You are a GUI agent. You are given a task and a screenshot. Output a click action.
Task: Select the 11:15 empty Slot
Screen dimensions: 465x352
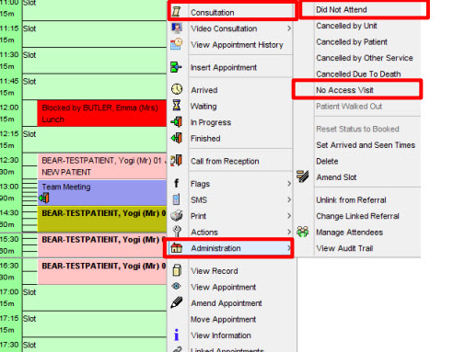click(95, 34)
